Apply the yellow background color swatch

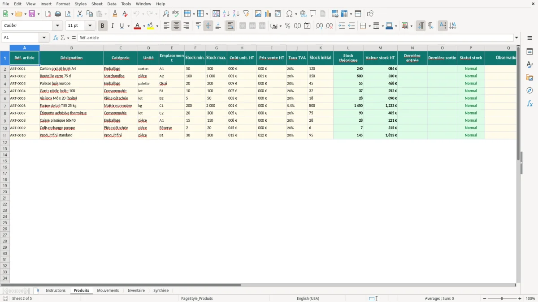(x=151, y=26)
